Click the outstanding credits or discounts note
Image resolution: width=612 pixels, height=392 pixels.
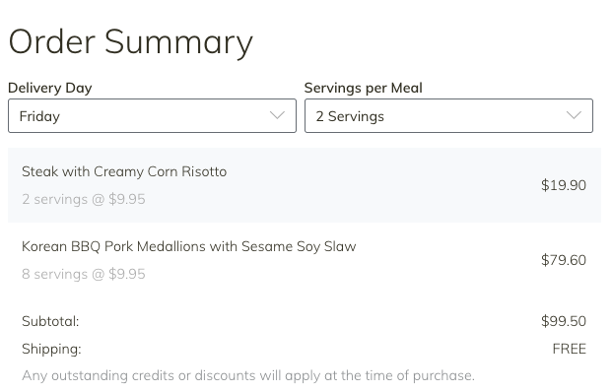click(248, 375)
